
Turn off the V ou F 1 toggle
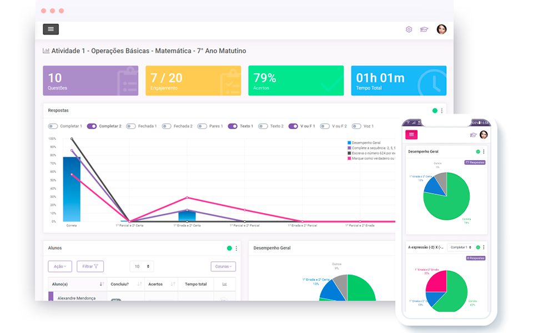(x=293, y=127)
